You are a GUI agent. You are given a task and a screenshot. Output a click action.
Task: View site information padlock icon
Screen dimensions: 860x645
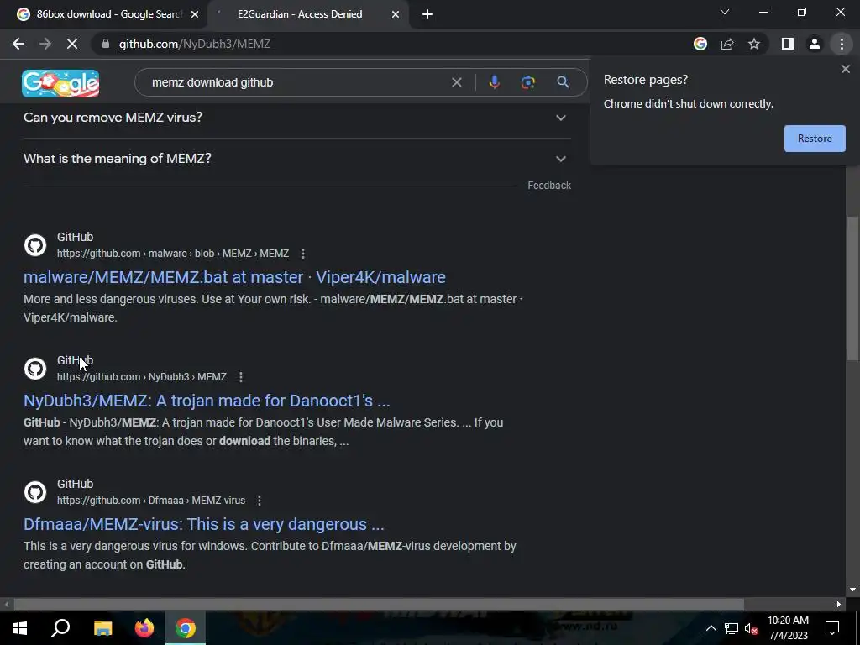(x=105, y=44)
